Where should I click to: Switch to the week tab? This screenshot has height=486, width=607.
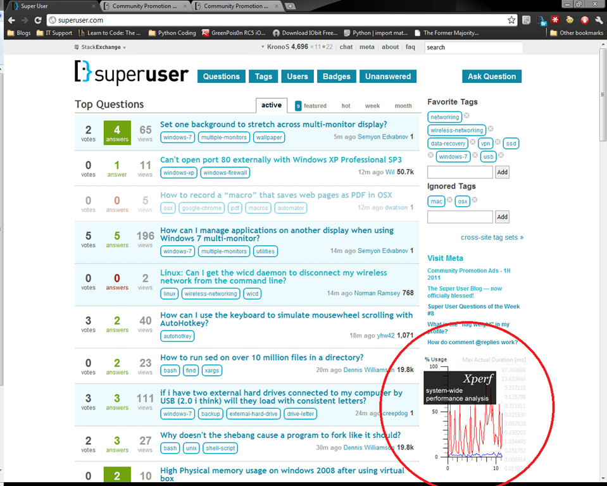tap(372, 106)
